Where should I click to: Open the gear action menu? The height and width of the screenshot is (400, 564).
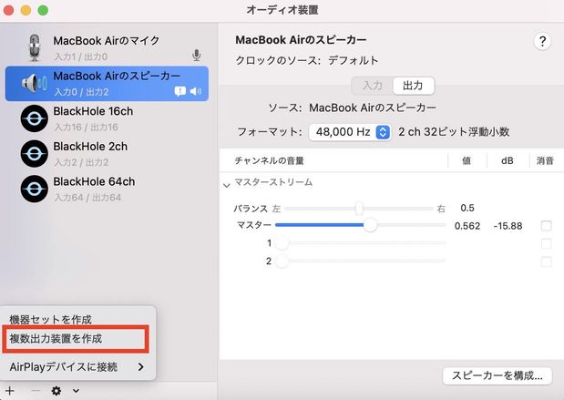coord(56,391)
